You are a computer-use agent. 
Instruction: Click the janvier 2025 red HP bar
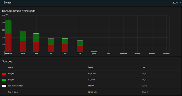click(8, 43)
